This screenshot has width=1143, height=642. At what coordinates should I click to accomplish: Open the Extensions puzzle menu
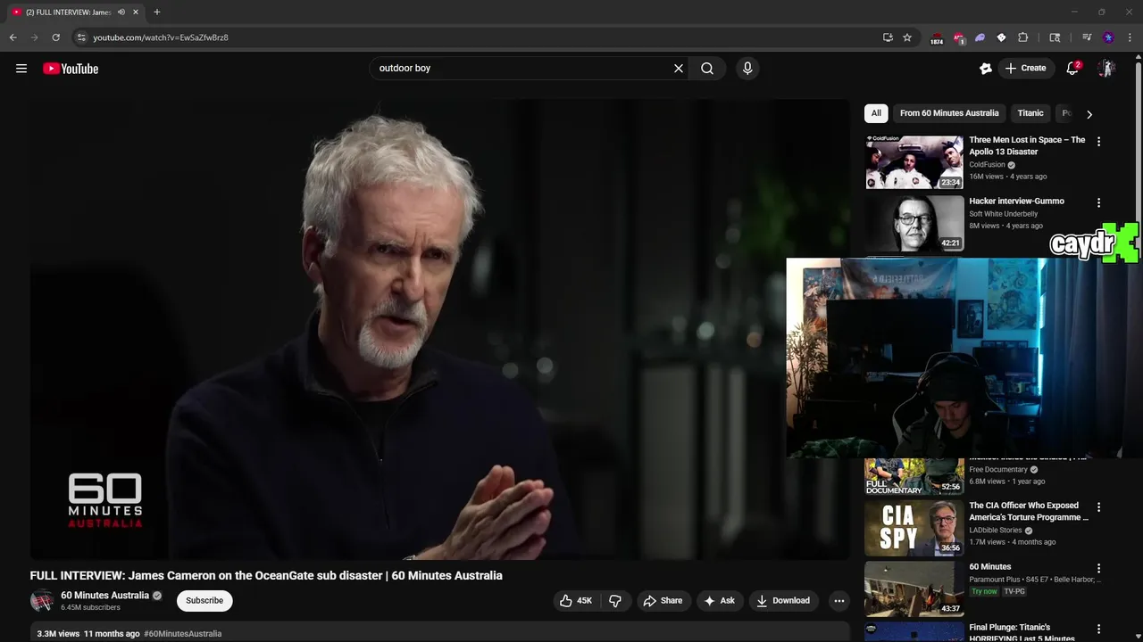1023,37
